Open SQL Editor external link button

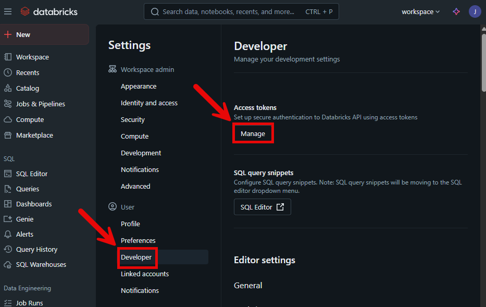point(262,207)
